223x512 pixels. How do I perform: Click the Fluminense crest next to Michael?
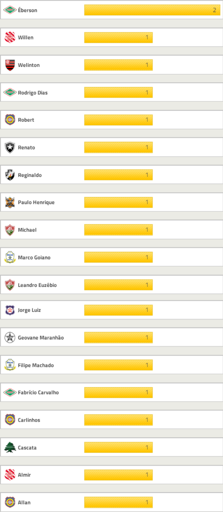10,230
